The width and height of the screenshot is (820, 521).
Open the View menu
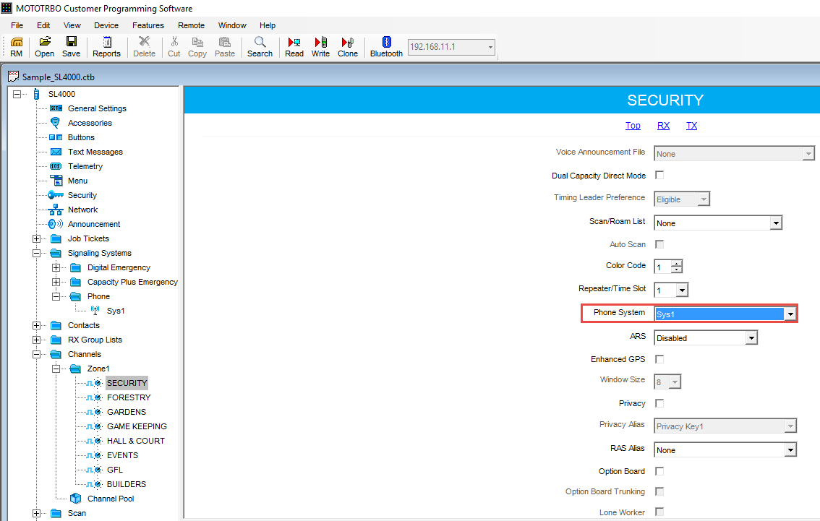(72, 25)
